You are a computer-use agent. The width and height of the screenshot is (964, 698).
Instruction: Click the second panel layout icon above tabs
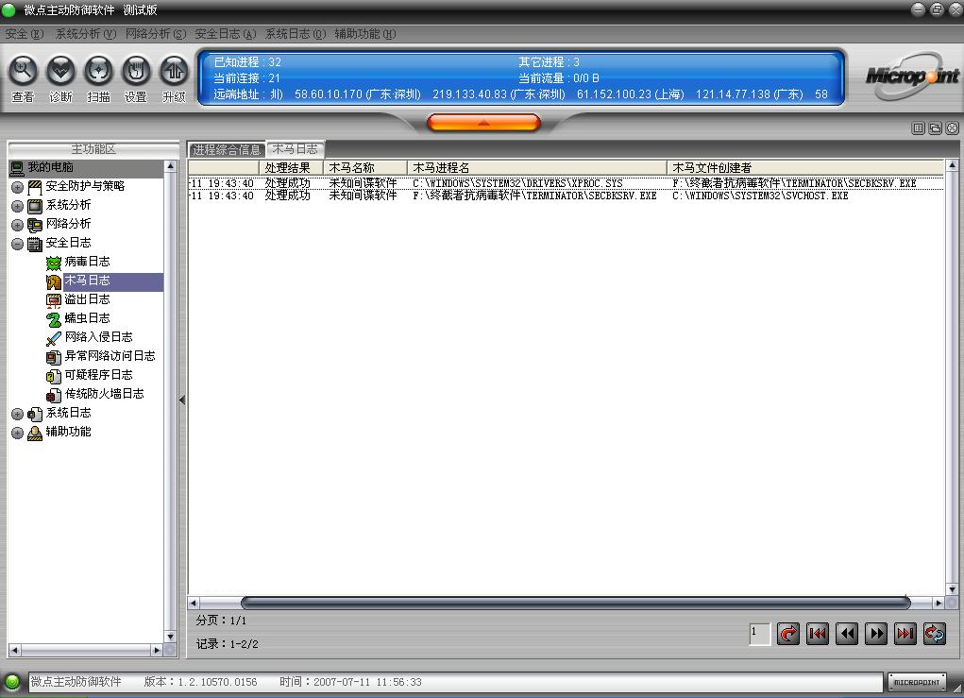(935, 128)
